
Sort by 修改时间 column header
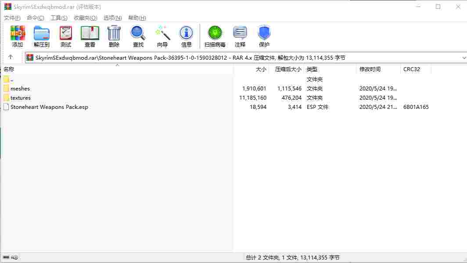(370, 69)
